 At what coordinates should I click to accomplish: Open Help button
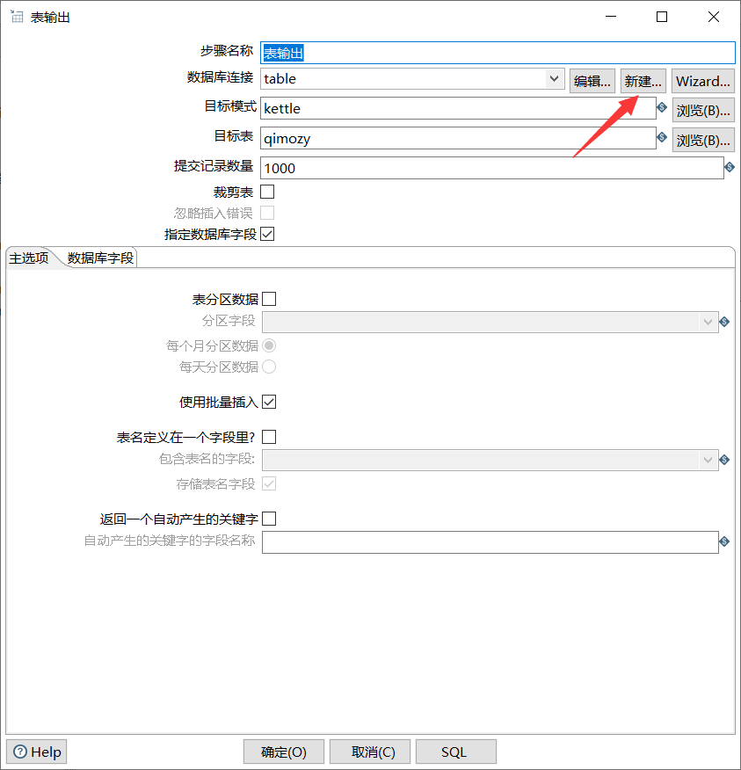(x=37, y=752)
